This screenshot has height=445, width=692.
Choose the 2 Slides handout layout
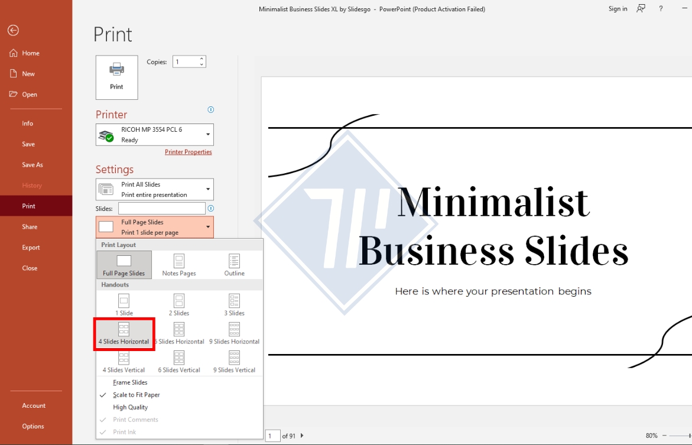pyautogui.click(x=178, y=305)
